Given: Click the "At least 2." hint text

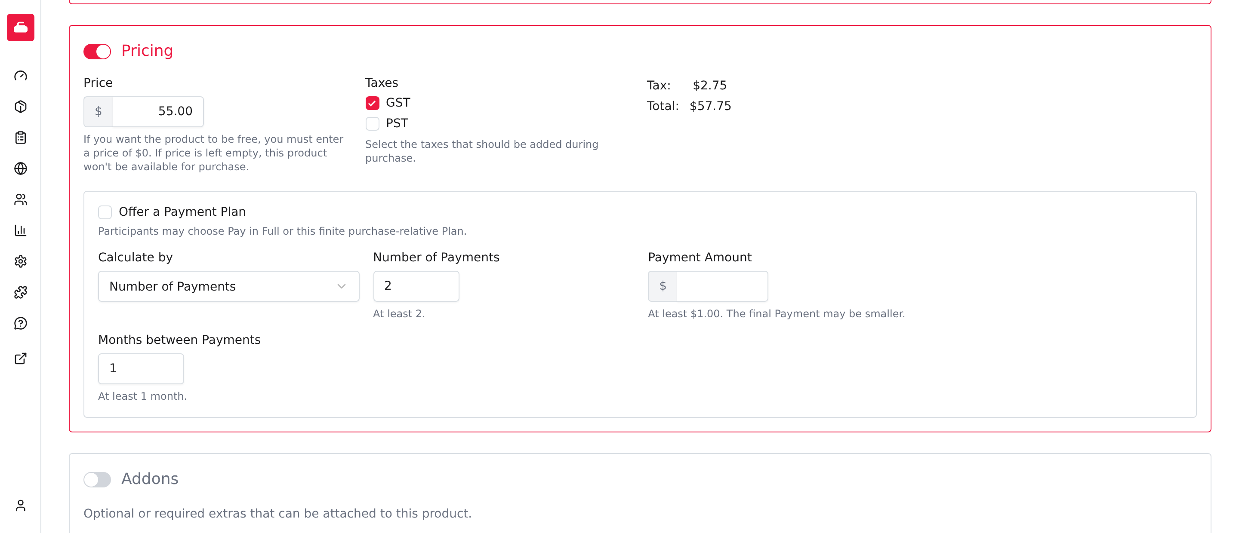Looking at the screenshot, I should click(x=399, y=314).
